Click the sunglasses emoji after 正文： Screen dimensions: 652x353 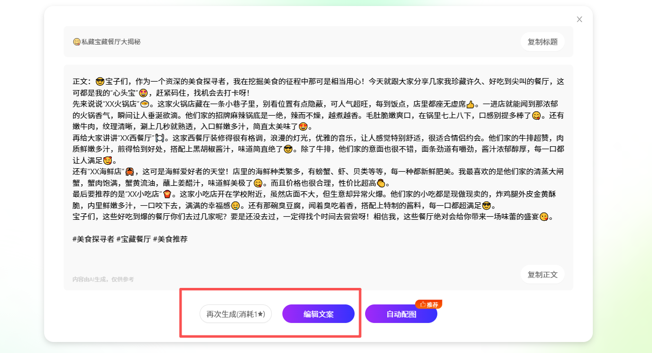[x=100, y=82]
